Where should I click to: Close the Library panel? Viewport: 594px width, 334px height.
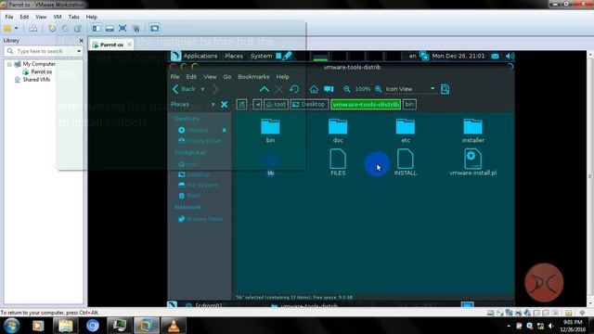coord(81,41)
